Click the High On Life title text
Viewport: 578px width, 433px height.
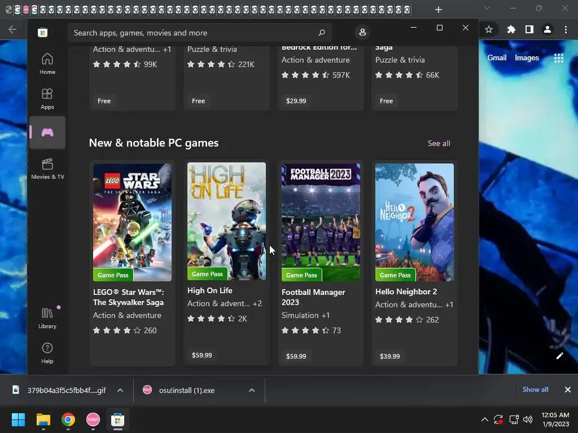[x=210, y=290]
